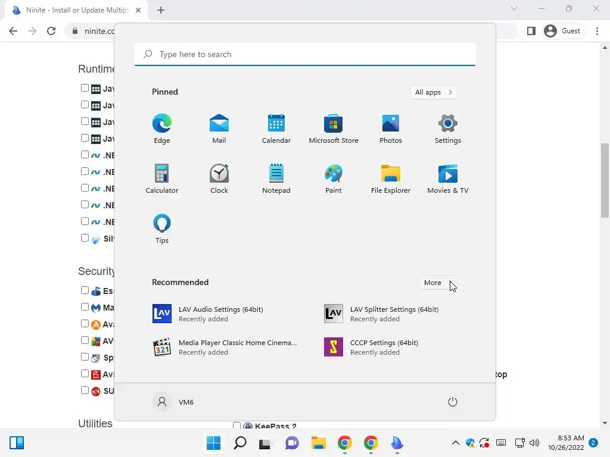Open the Edge pinned app
610x457 pixels.
162,129
